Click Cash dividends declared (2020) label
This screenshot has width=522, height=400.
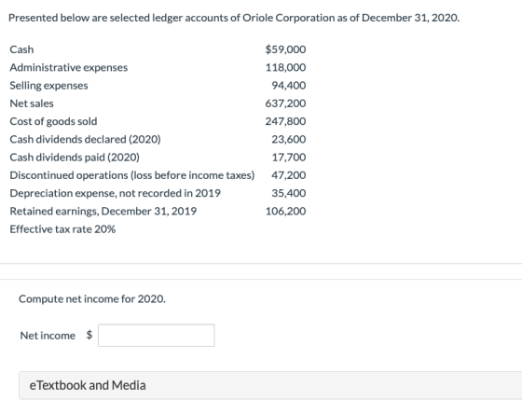point(85,140)
